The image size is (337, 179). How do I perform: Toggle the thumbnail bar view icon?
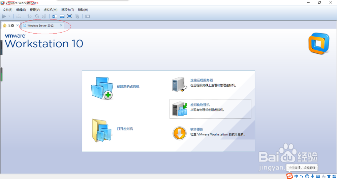pos(62,16)
